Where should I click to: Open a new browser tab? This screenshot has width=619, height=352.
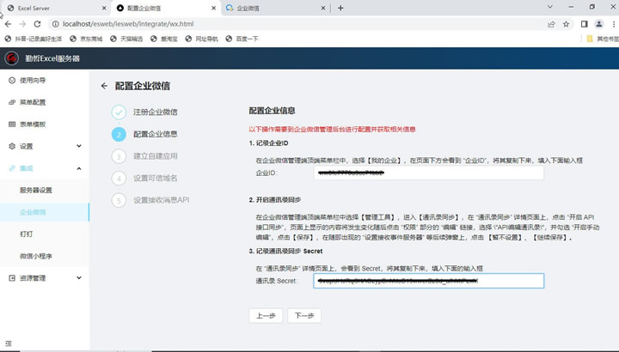340,8
